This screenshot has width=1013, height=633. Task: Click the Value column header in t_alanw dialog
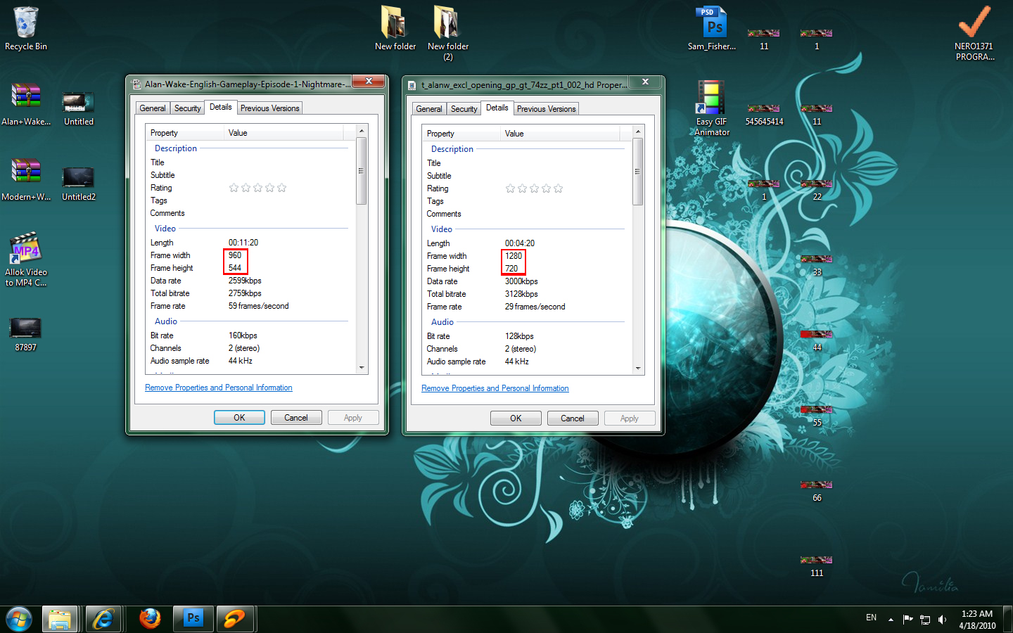[x=560, y=134]
